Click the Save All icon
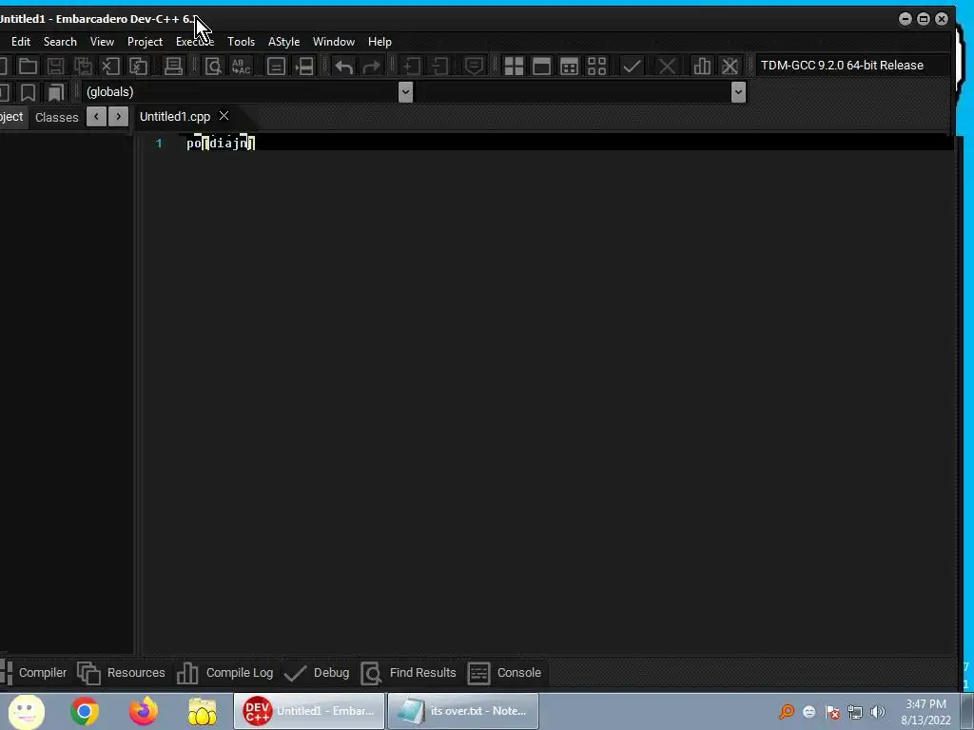Viewport: 974px width, 730px height. click(x=83, y=66)
